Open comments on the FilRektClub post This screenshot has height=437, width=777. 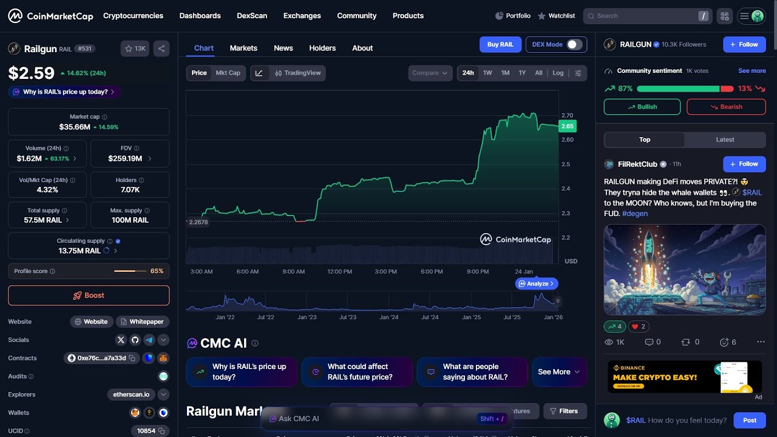click(653, 342)
